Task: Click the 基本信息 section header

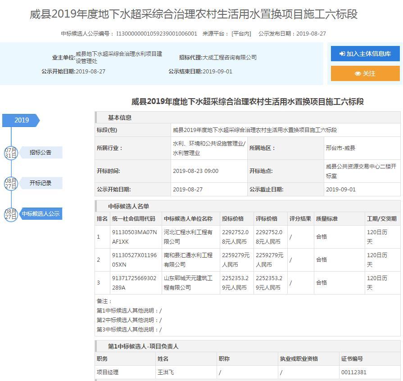Action: pos(120,118)
